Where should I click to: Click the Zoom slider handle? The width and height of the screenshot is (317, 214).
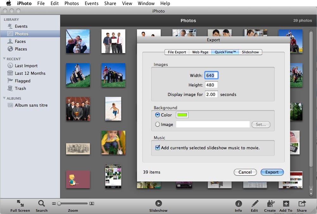click(x=59, y=204)
